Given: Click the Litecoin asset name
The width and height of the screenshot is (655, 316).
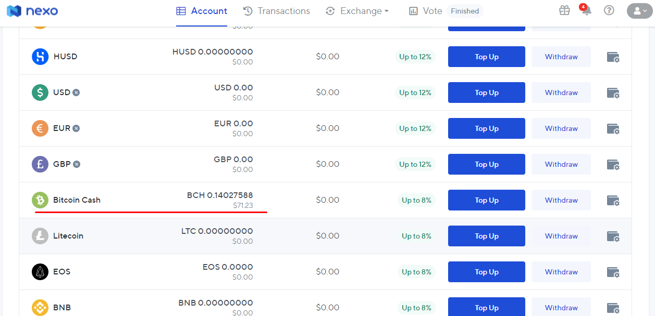Looking at the screenshot, I should click(68, 236).
